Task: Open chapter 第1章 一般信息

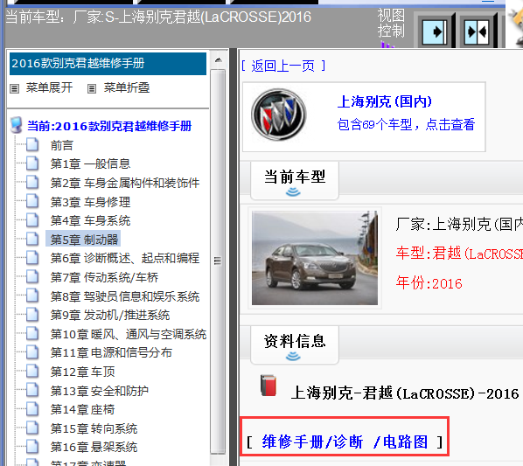Action: 90,163
